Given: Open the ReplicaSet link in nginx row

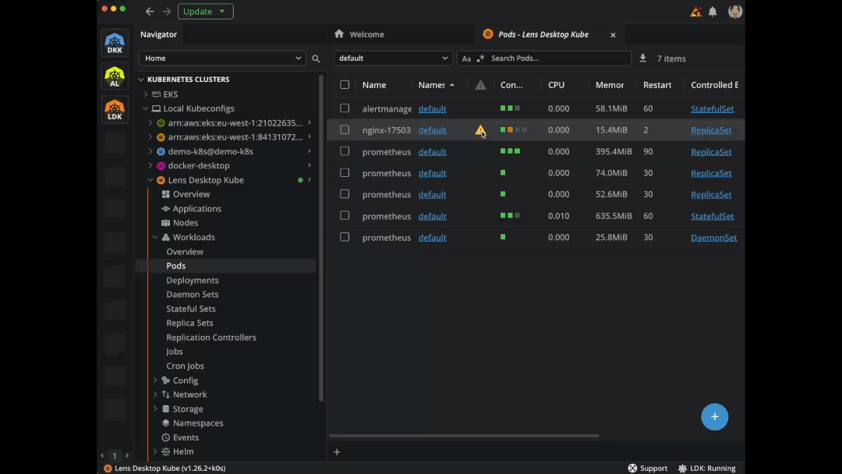Looking at the screenshot, I should 711,130.
